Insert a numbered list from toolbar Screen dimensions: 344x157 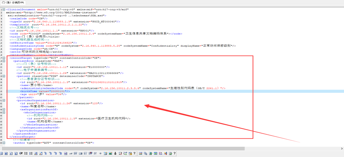(x=31, y=153)
